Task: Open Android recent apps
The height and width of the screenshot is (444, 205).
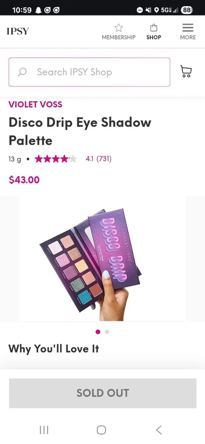Action: (x=44, y=430)
